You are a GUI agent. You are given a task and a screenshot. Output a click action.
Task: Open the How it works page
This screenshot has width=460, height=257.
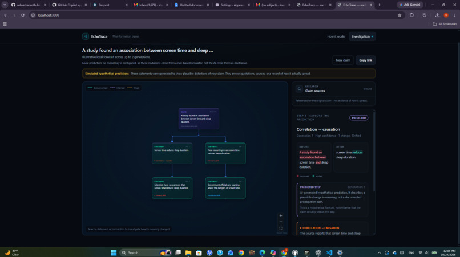336,36
